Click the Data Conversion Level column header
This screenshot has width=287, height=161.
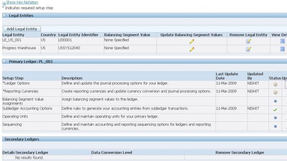point(112,153)
